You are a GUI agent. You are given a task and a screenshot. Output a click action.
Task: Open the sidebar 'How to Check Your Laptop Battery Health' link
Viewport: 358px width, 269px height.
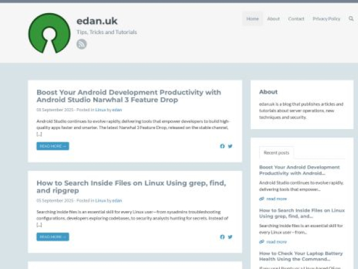(301, 256)
